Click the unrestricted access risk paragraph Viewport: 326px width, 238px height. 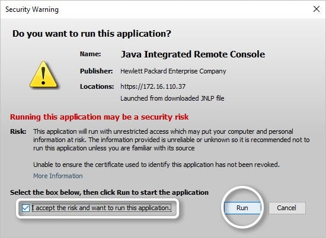pos(171,140)
